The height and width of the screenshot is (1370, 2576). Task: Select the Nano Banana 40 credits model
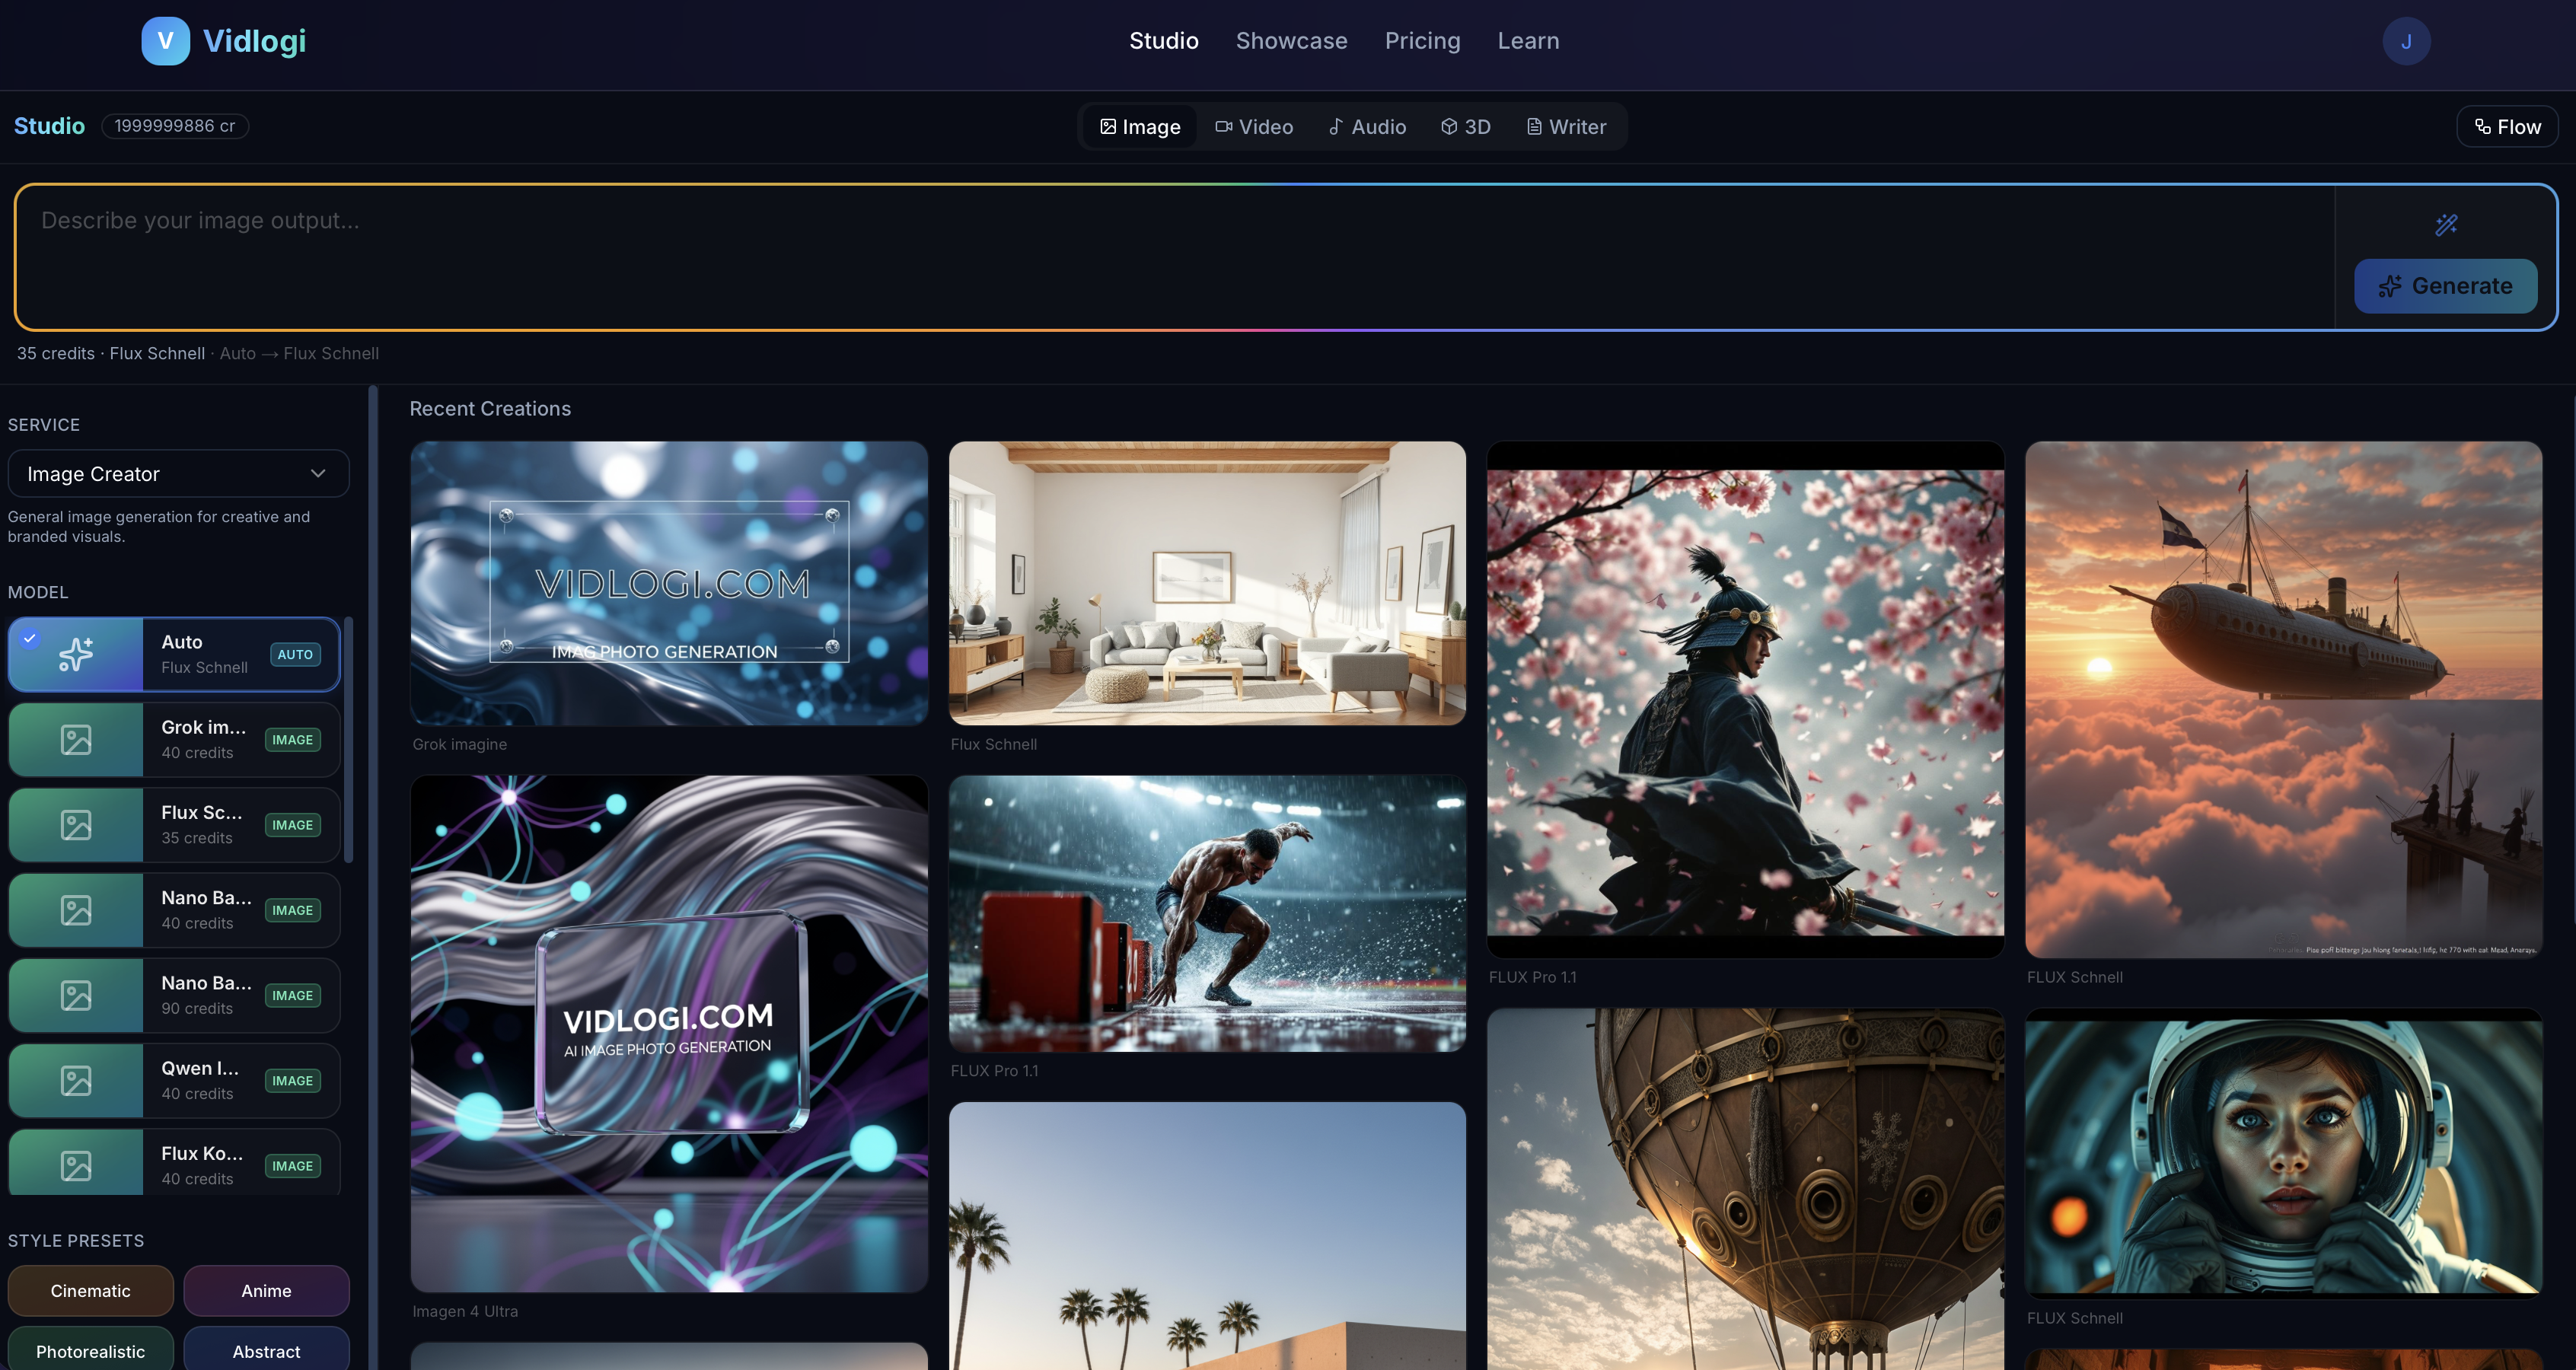click(175, 910)
